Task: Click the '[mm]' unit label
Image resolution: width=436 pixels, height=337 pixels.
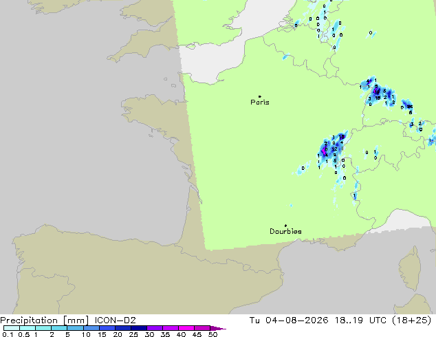Action: 76,320
